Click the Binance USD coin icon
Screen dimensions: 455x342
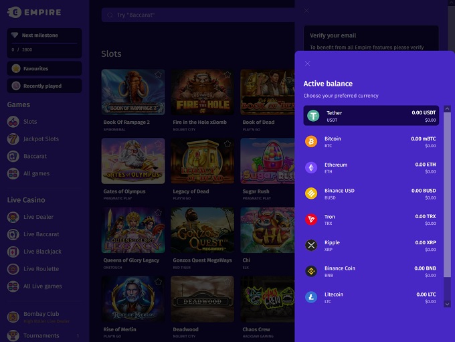coord(311,193)
